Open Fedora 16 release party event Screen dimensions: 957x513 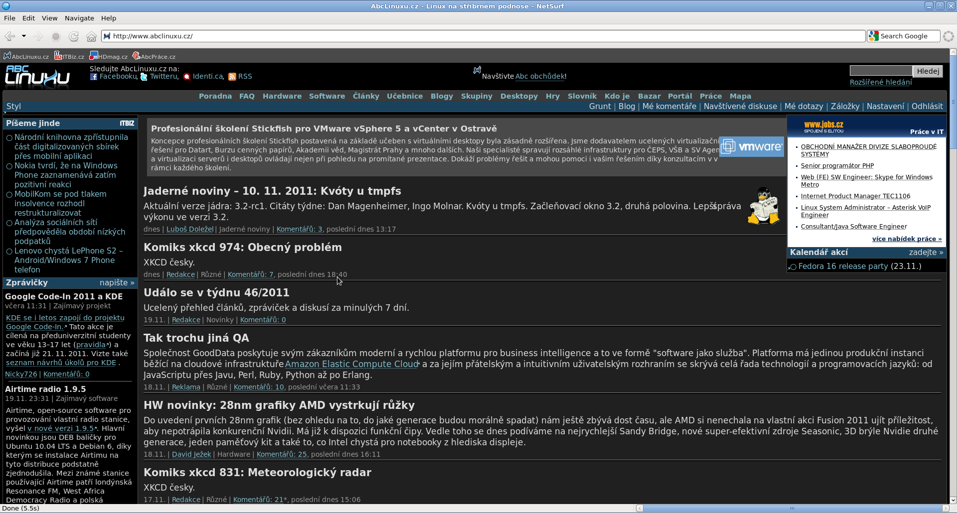point(843,266)
